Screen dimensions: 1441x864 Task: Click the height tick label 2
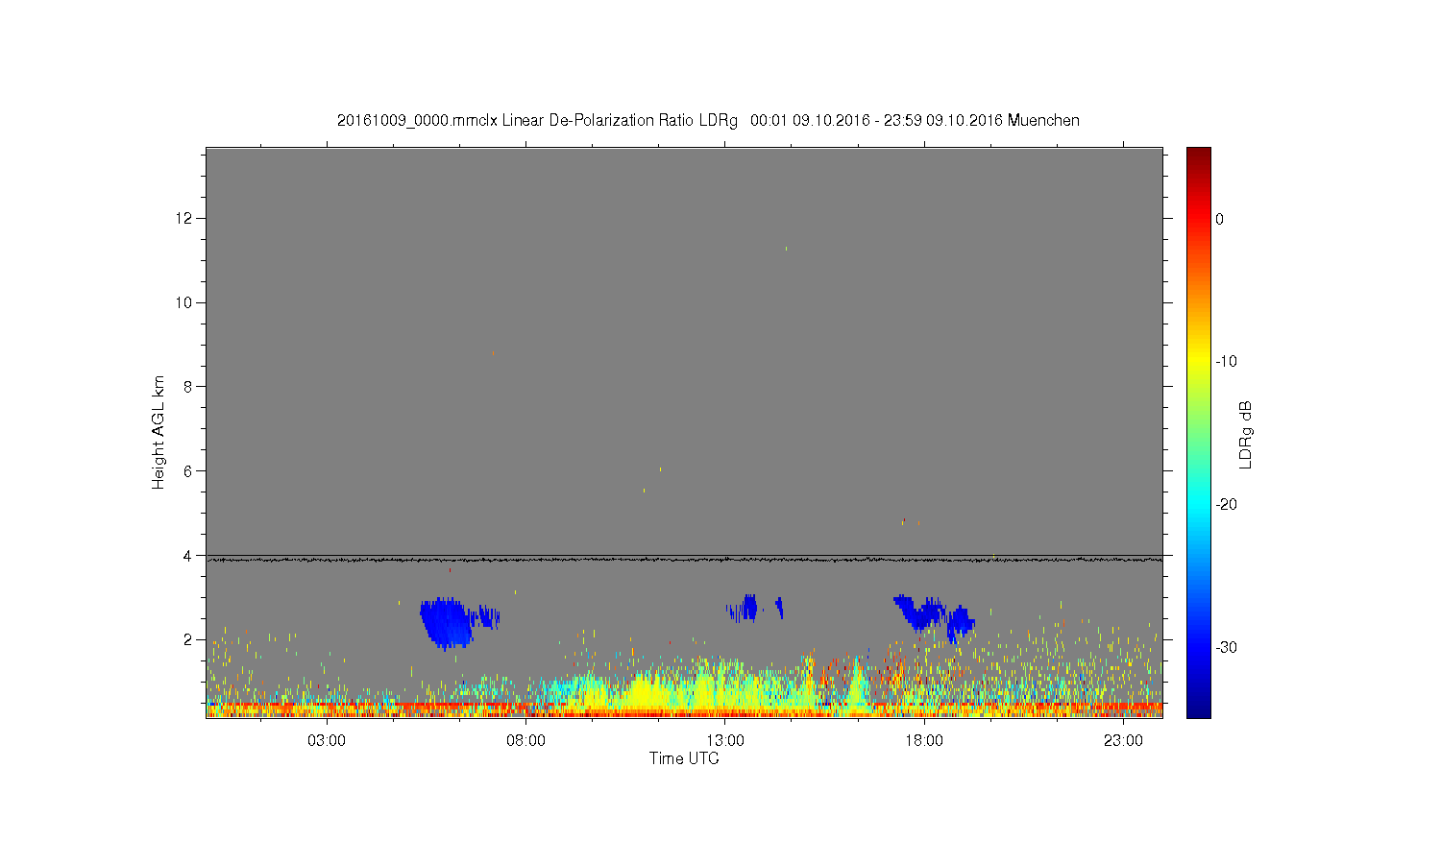click(189, 639)
